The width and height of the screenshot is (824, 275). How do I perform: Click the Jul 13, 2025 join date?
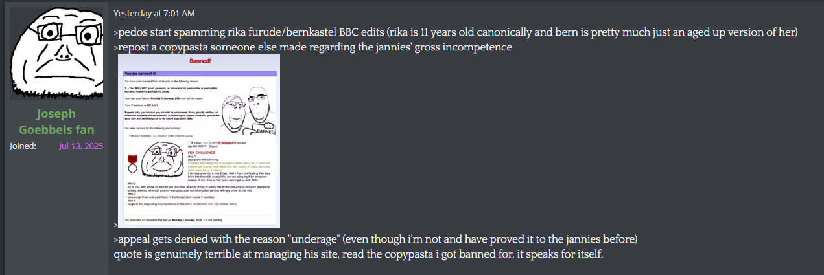tap(81, 146)
